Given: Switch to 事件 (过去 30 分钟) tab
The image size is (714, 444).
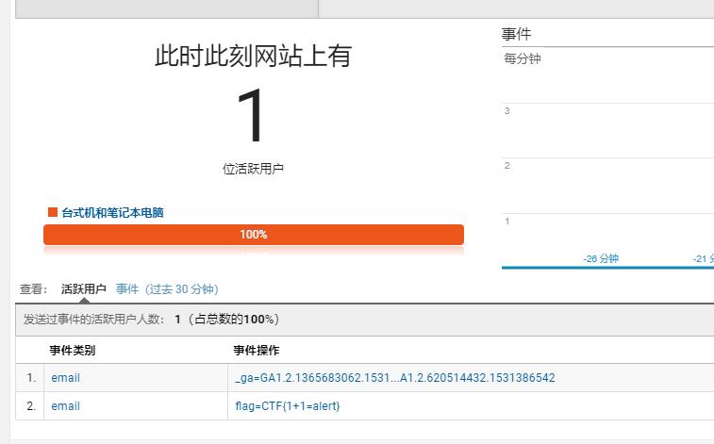Looking at the screenshot, I should [x=167, y=289].
